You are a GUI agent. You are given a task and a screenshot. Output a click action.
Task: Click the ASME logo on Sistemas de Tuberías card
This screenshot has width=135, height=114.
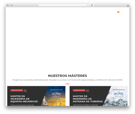(119, 94)
